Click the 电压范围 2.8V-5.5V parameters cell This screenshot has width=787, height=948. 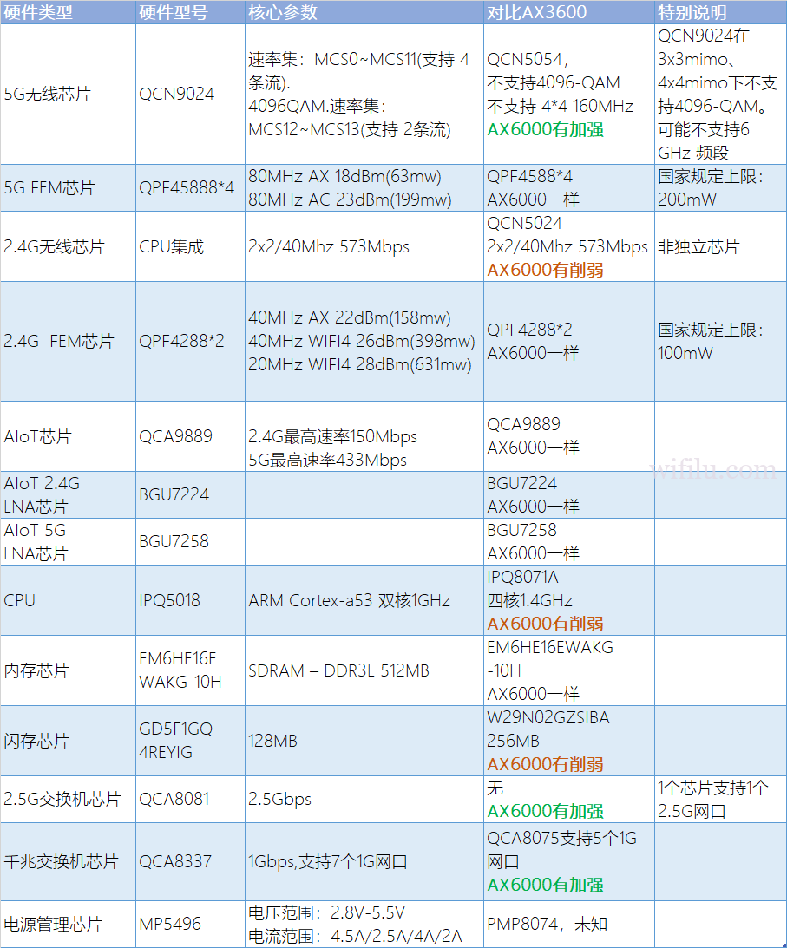pyautogui.click(x=364, y=925)
